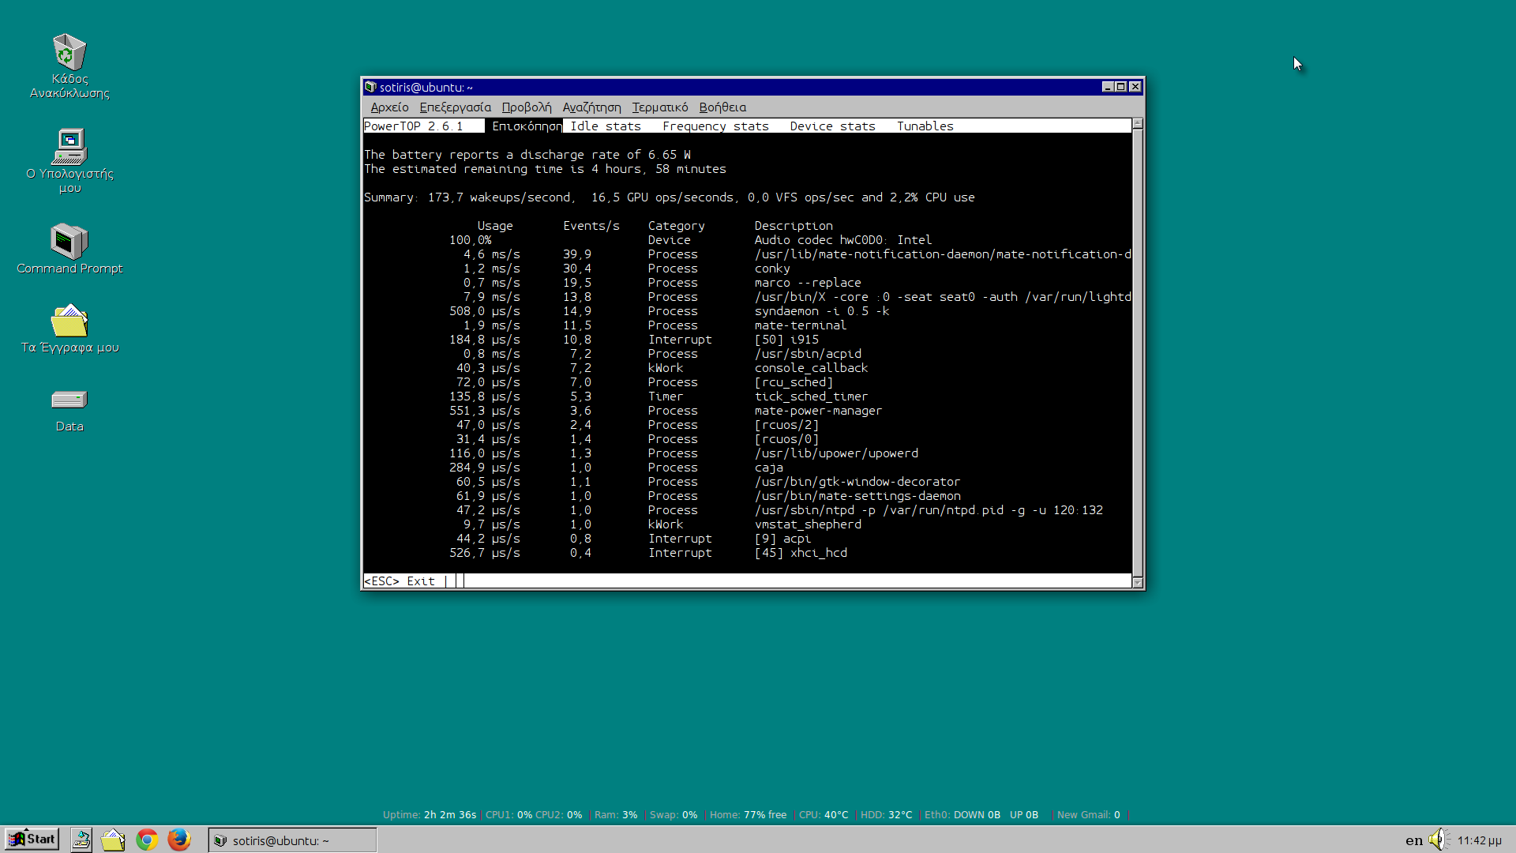Click the console_callback kWork row
This screenshot has height=853, width=1516.
tap(747, 368)
